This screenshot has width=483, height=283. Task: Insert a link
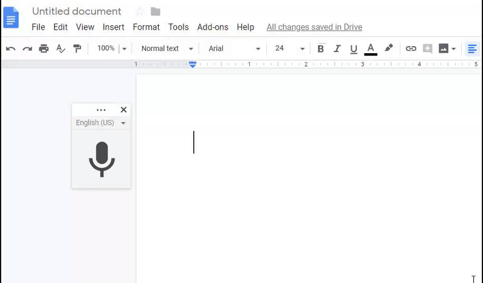click(411, 48)
